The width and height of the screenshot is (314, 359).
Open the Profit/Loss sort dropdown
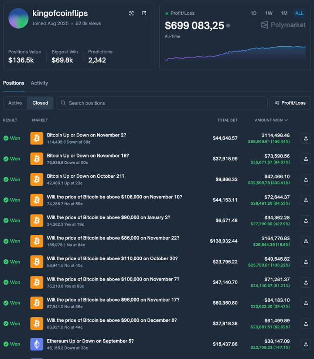tap(290, 103)
